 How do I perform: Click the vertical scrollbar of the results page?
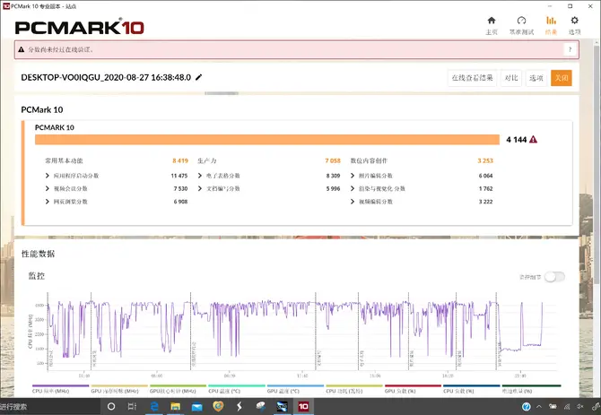(x=597, y=165)
